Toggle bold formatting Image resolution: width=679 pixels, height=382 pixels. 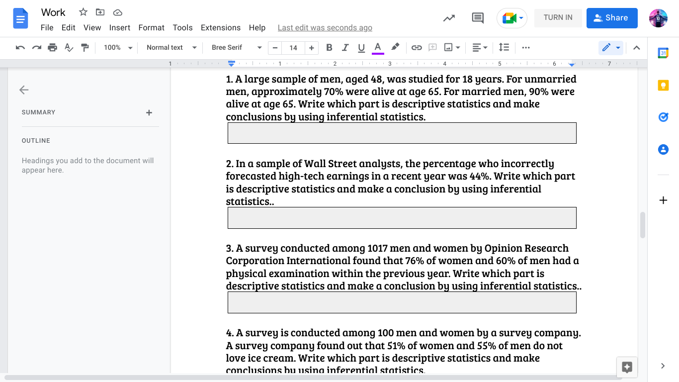click(329, 47)
